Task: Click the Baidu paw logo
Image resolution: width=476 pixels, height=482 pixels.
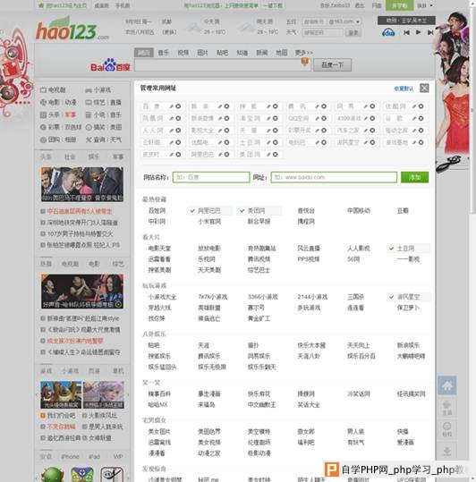Action: (110, 64)
